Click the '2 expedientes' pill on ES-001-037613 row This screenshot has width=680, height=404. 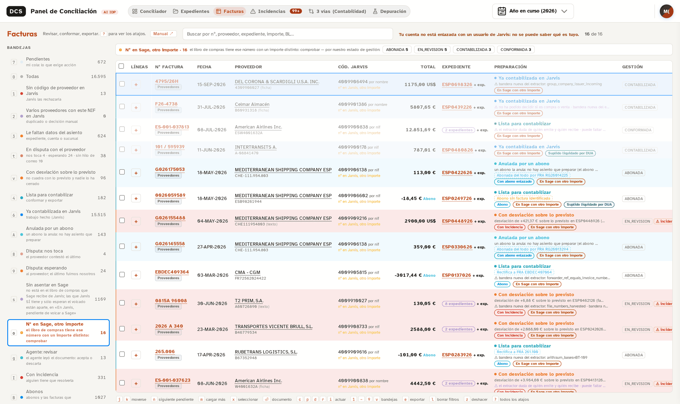point(459,130)
